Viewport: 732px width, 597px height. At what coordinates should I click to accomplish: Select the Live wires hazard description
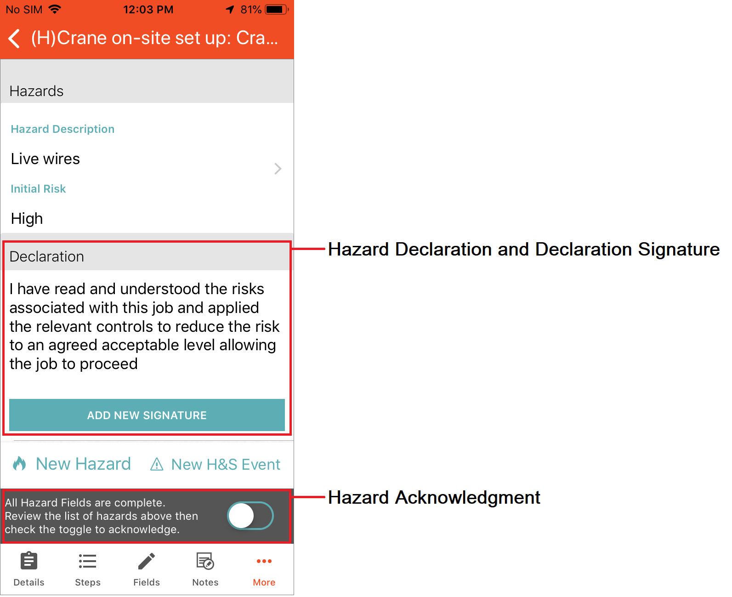point(45,159)
